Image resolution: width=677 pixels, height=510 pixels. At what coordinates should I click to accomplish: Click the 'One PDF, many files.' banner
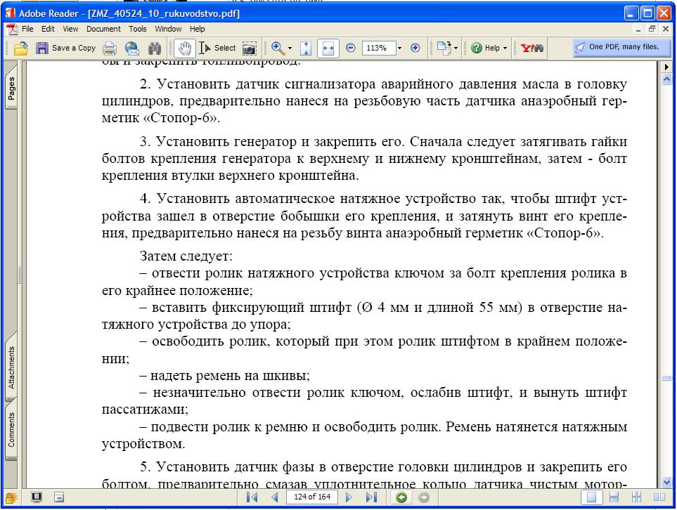pyautogui.click(x=617, y=47)
